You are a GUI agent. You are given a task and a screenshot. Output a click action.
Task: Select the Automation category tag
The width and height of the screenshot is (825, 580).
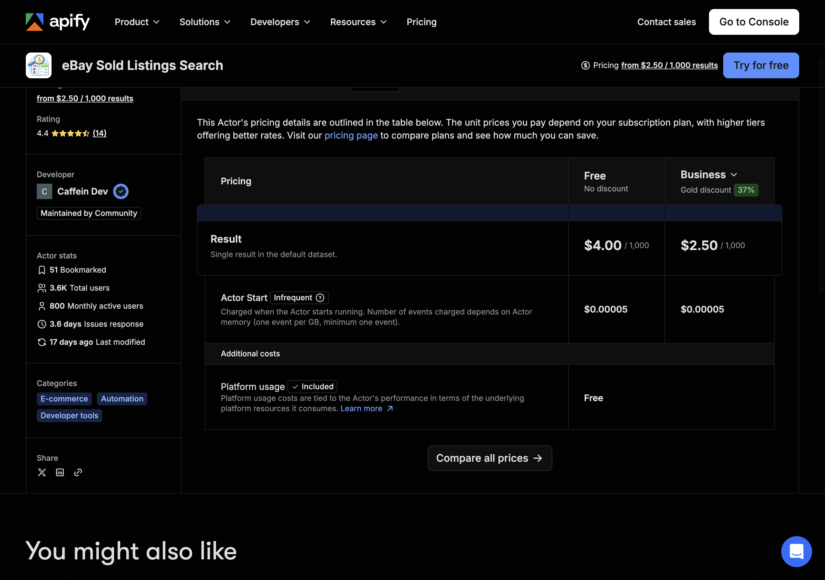tap(122, 399)
